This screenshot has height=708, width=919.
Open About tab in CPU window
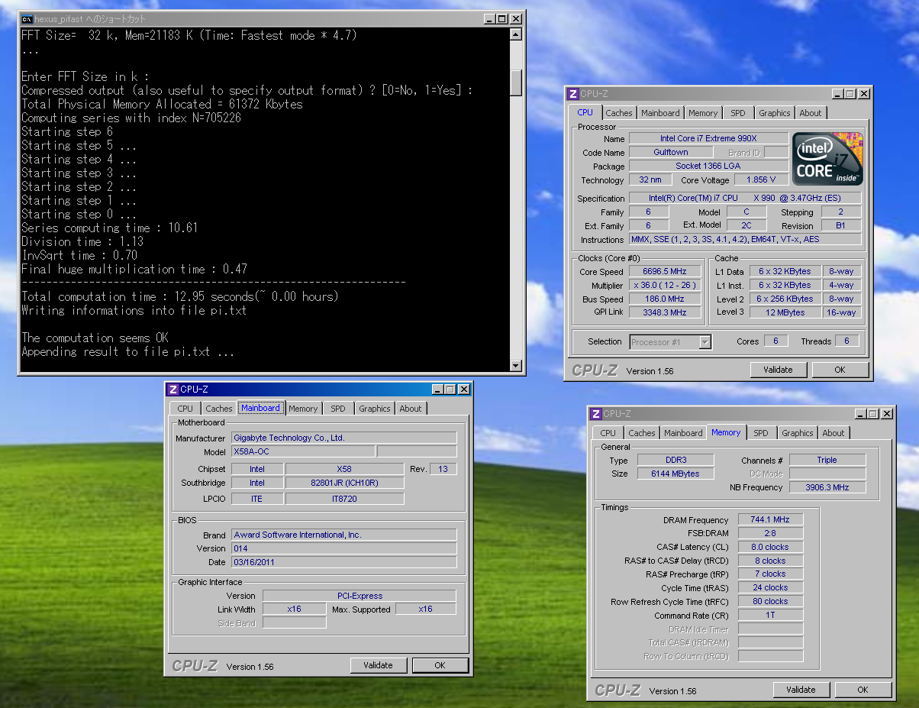point(811,113)
